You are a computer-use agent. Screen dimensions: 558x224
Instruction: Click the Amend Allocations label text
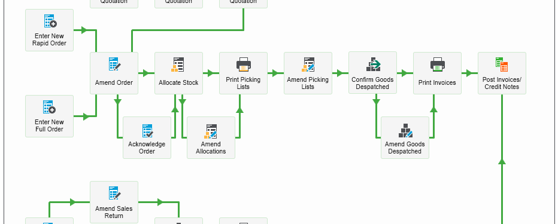click(211, 148)
